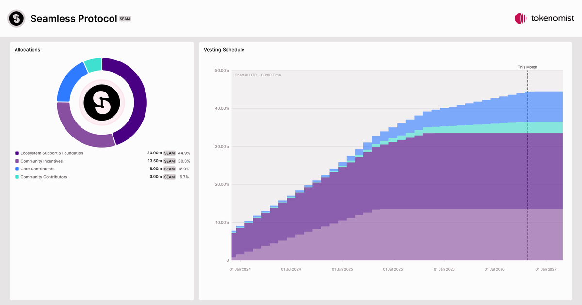582x305 pixels.
Task: Select Community Contributors legend color swatch
Action: (x=17, y=177)
